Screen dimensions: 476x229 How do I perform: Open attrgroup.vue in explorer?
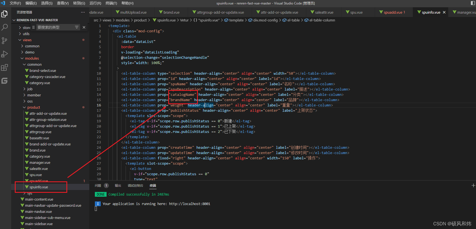pyautogui.click(x=40, y=132)
